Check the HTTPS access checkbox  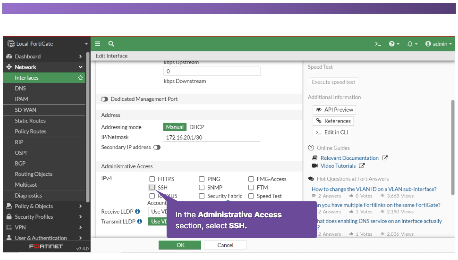tap(152, 179)
